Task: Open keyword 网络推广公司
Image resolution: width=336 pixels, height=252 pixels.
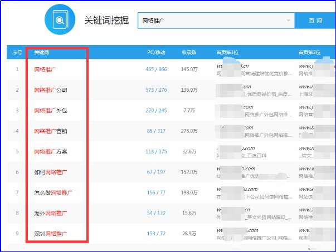Action: click(51, 90)
